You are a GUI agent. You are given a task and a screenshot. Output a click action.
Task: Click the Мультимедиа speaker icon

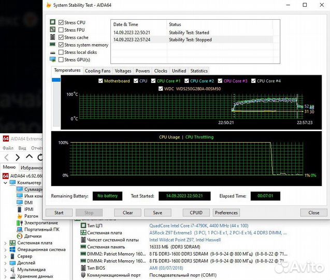(12, 270)
